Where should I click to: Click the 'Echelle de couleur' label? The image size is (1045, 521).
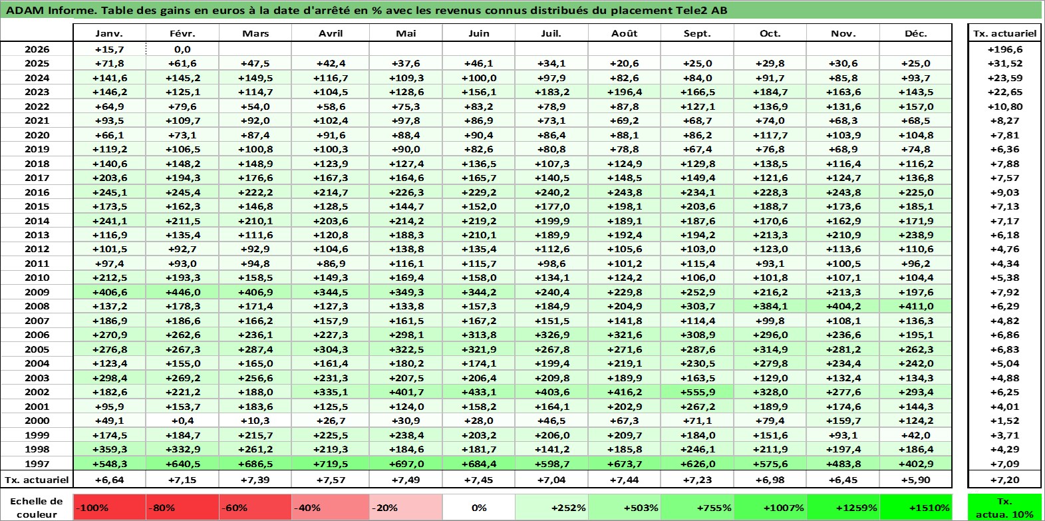point(37,507)
